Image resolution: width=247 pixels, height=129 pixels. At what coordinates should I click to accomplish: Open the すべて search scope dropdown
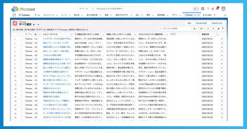84,9
